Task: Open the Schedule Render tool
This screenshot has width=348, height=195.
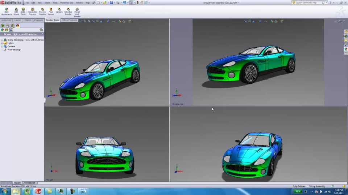Action: 68,12
